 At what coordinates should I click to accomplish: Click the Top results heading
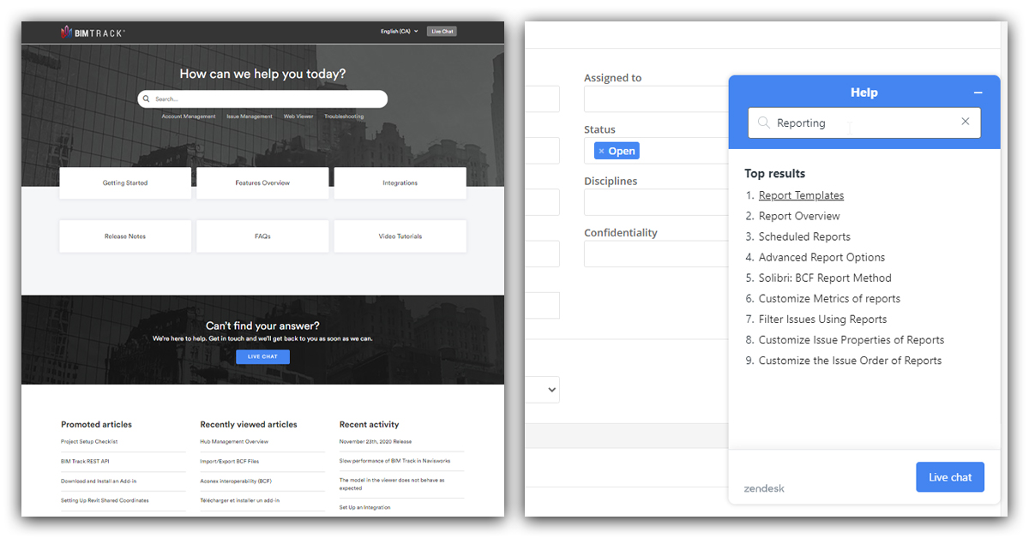point(775,173)
